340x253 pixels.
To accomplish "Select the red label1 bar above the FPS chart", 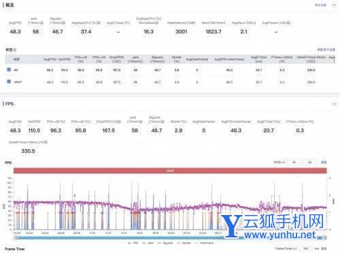I will pos(170,171).
